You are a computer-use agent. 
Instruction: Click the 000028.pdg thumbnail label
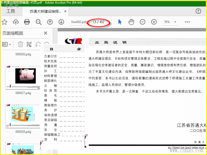pyautogui.click(x=23, y=132)
